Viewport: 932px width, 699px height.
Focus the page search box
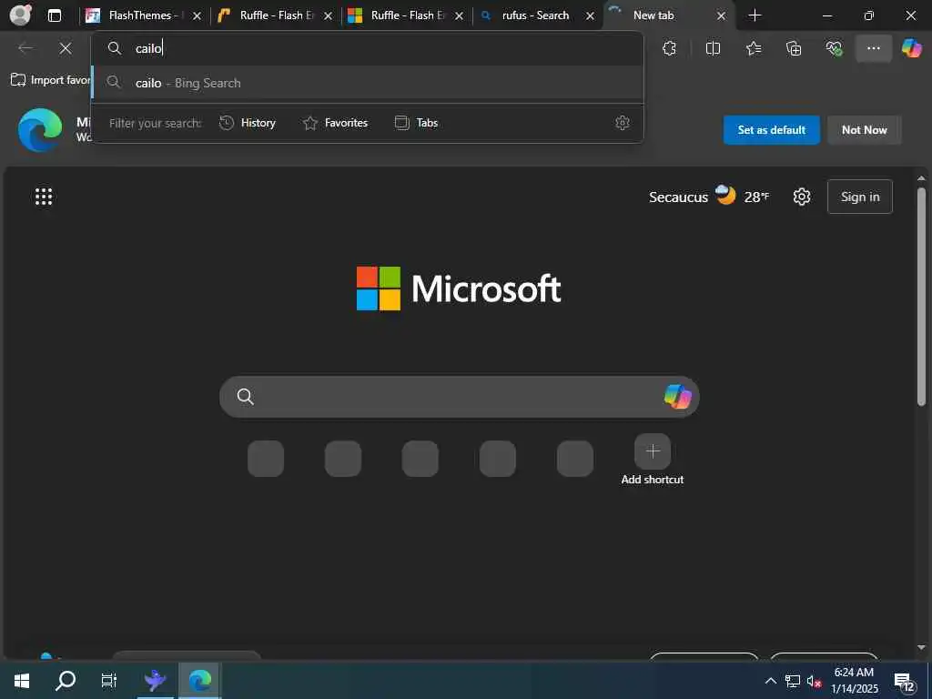tap(459, 397)
